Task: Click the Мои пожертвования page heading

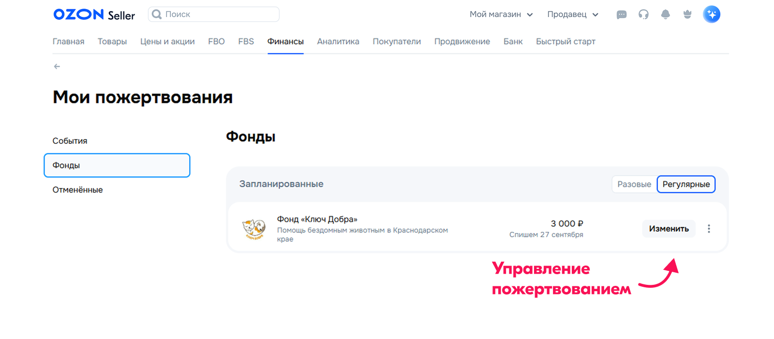Action: (x=143, y=98)
